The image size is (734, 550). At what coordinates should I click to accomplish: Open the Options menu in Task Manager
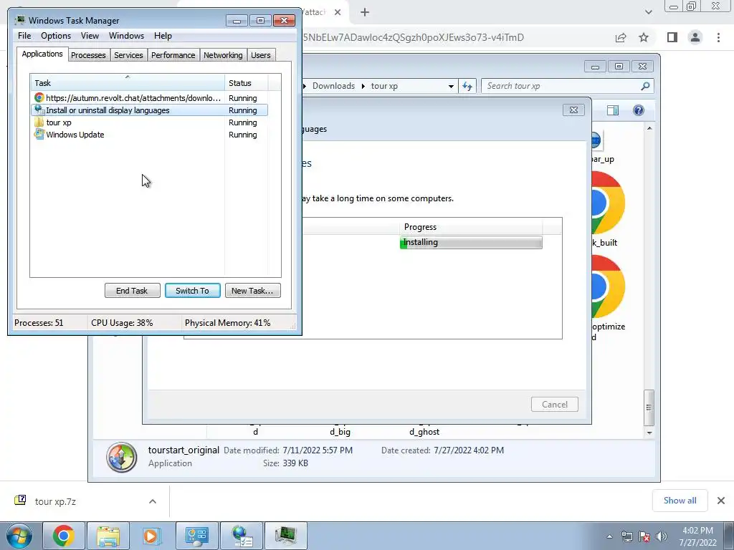tap(56, 36)
